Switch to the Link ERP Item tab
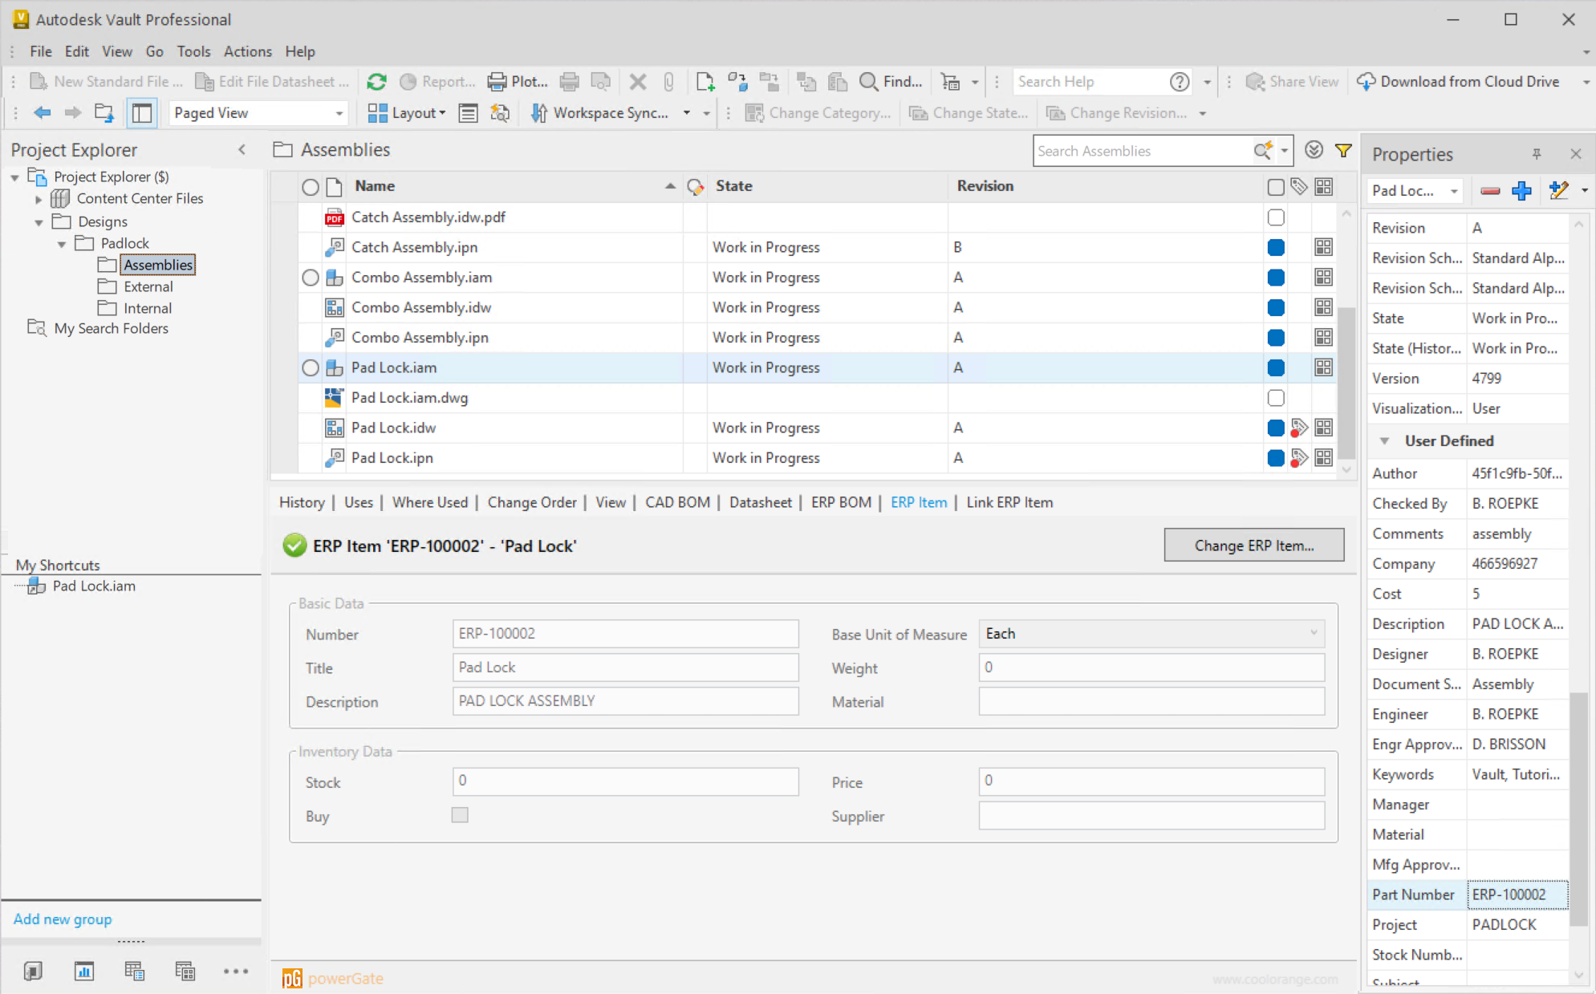The height and width of the screenshot is (994, 1596). tap(1009, 502)
